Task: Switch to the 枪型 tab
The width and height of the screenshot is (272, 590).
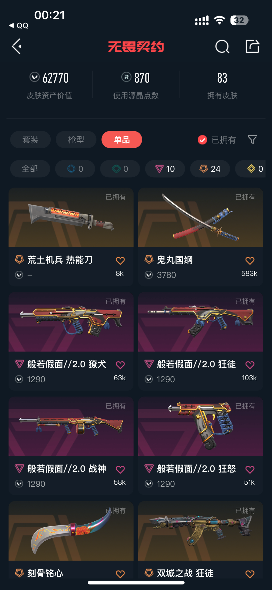Action: 76,140
